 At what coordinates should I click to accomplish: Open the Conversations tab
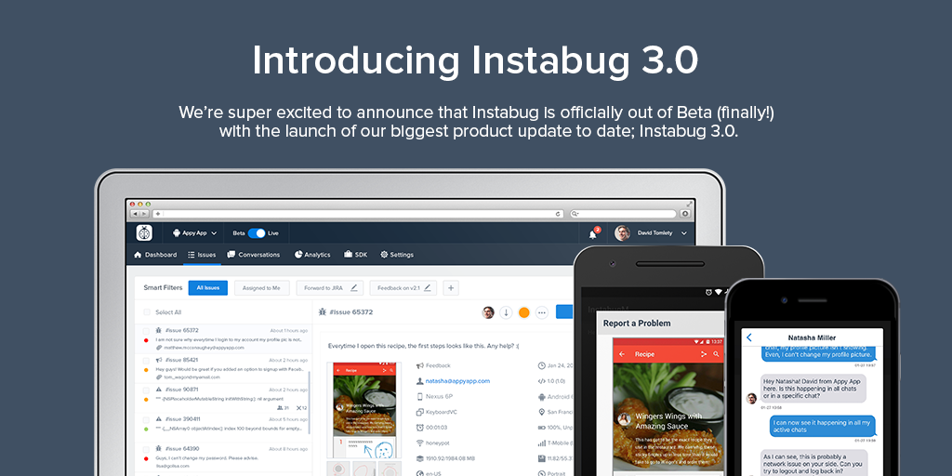pos(254,255)
